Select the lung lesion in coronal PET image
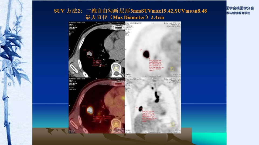Image resolution: width=259 pixels, height=145 pixels. [x=141, y=109]
